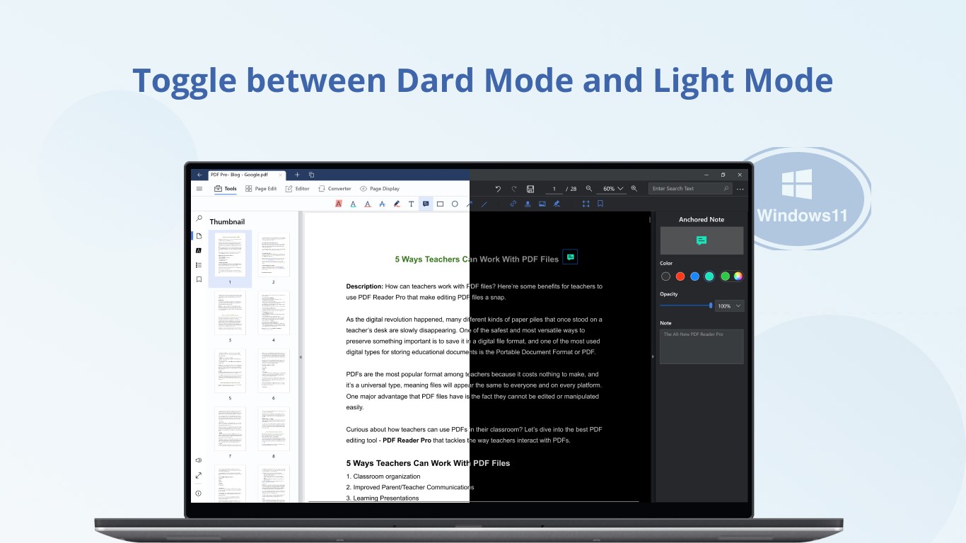Click the selection frame crop icon
Image resolution: width=966 pixels, height=543 pixels.
pyautogui.click(x=586, y=204)
